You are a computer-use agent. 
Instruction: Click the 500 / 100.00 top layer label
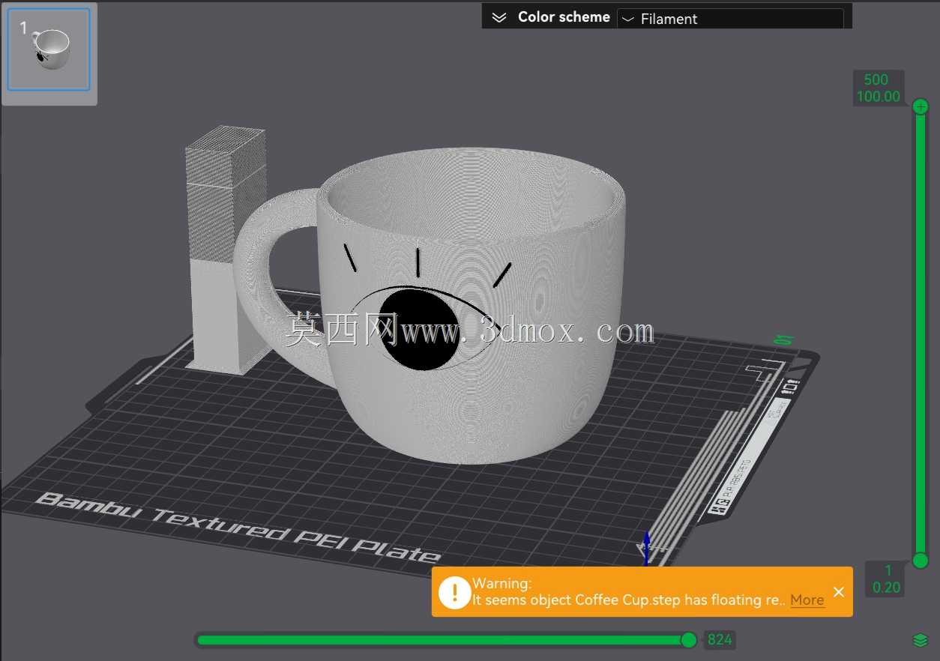(879, 88)
